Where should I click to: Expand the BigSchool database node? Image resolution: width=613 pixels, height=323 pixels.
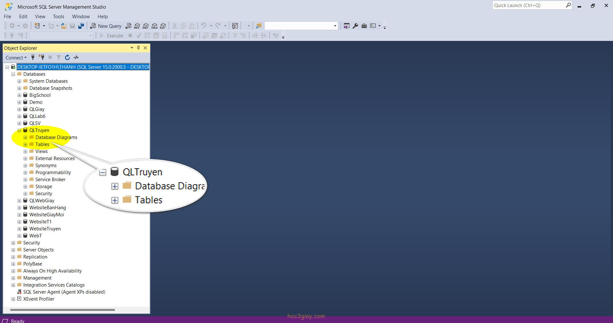point(19,95)
